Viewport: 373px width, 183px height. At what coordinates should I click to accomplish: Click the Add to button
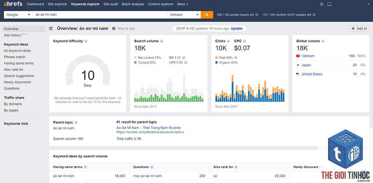click(359, 29)
